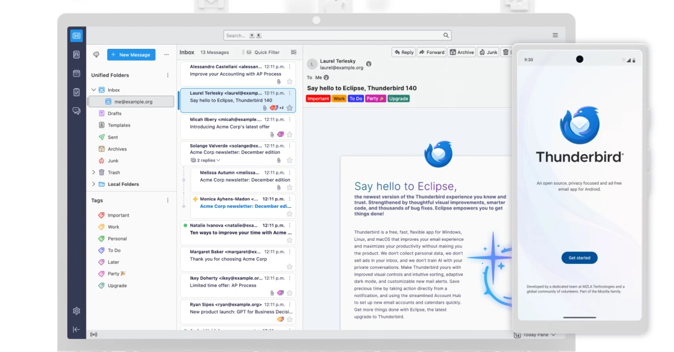Click the orange Work label on message

(339, 98)
